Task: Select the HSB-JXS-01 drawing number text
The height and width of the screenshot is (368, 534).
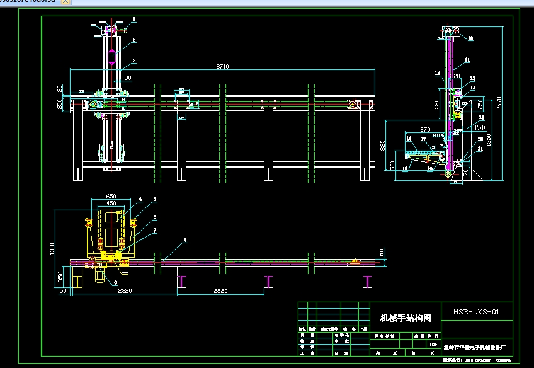Action: [x=477, y=311]
